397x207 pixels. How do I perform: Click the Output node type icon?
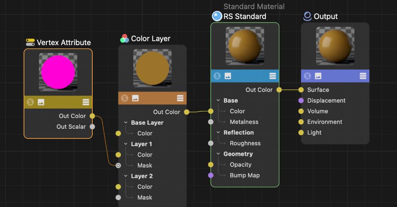307,16
